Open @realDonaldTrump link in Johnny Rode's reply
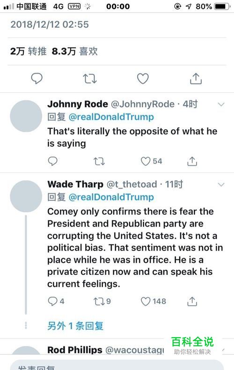Viewport: 234px width, 370px height. (111, 117)
